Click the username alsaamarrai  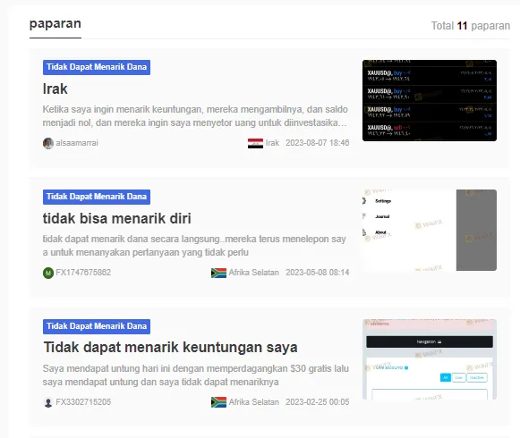click(77, 143)
